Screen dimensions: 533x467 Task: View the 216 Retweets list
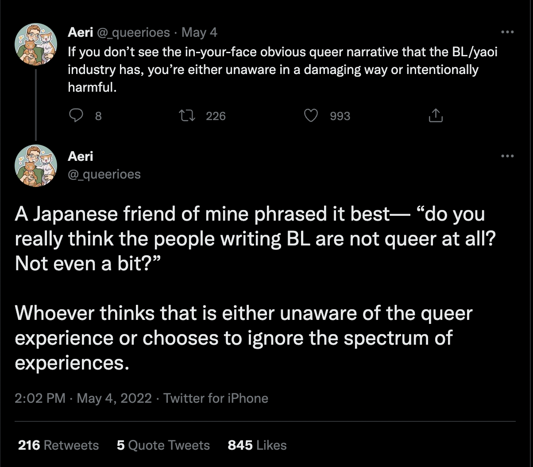(58, 445)
